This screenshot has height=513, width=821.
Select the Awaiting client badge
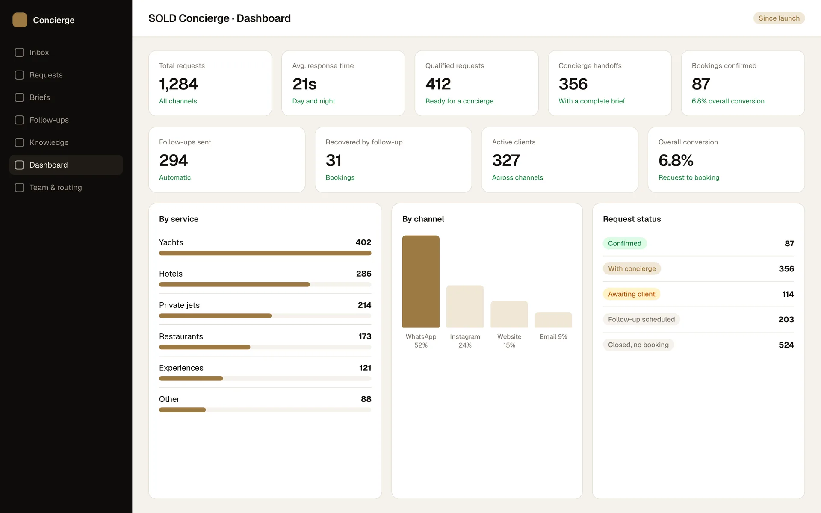coord(631,294)
